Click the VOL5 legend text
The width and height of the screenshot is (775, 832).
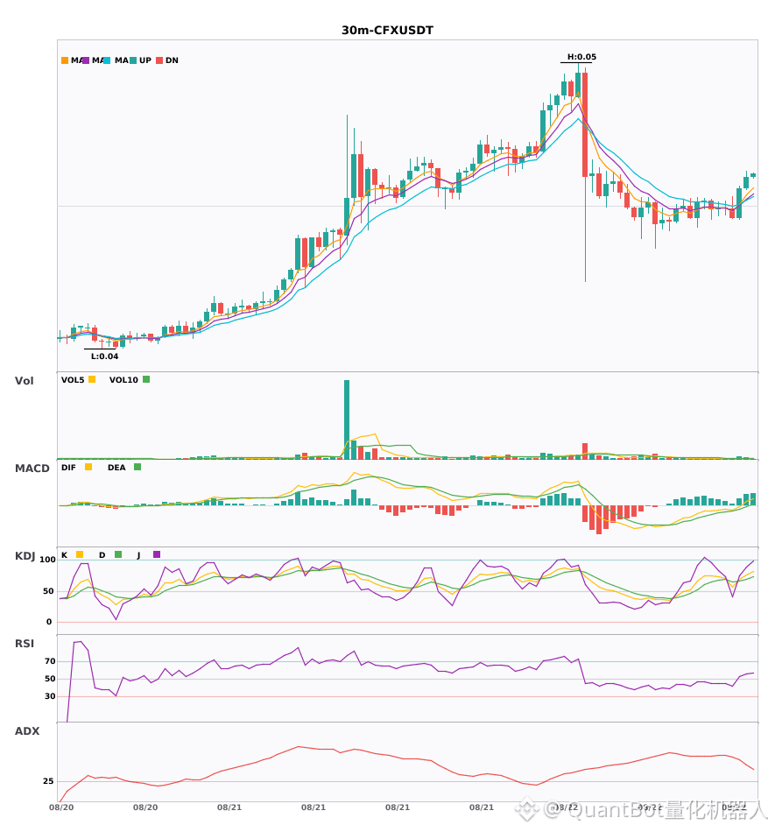73,380
